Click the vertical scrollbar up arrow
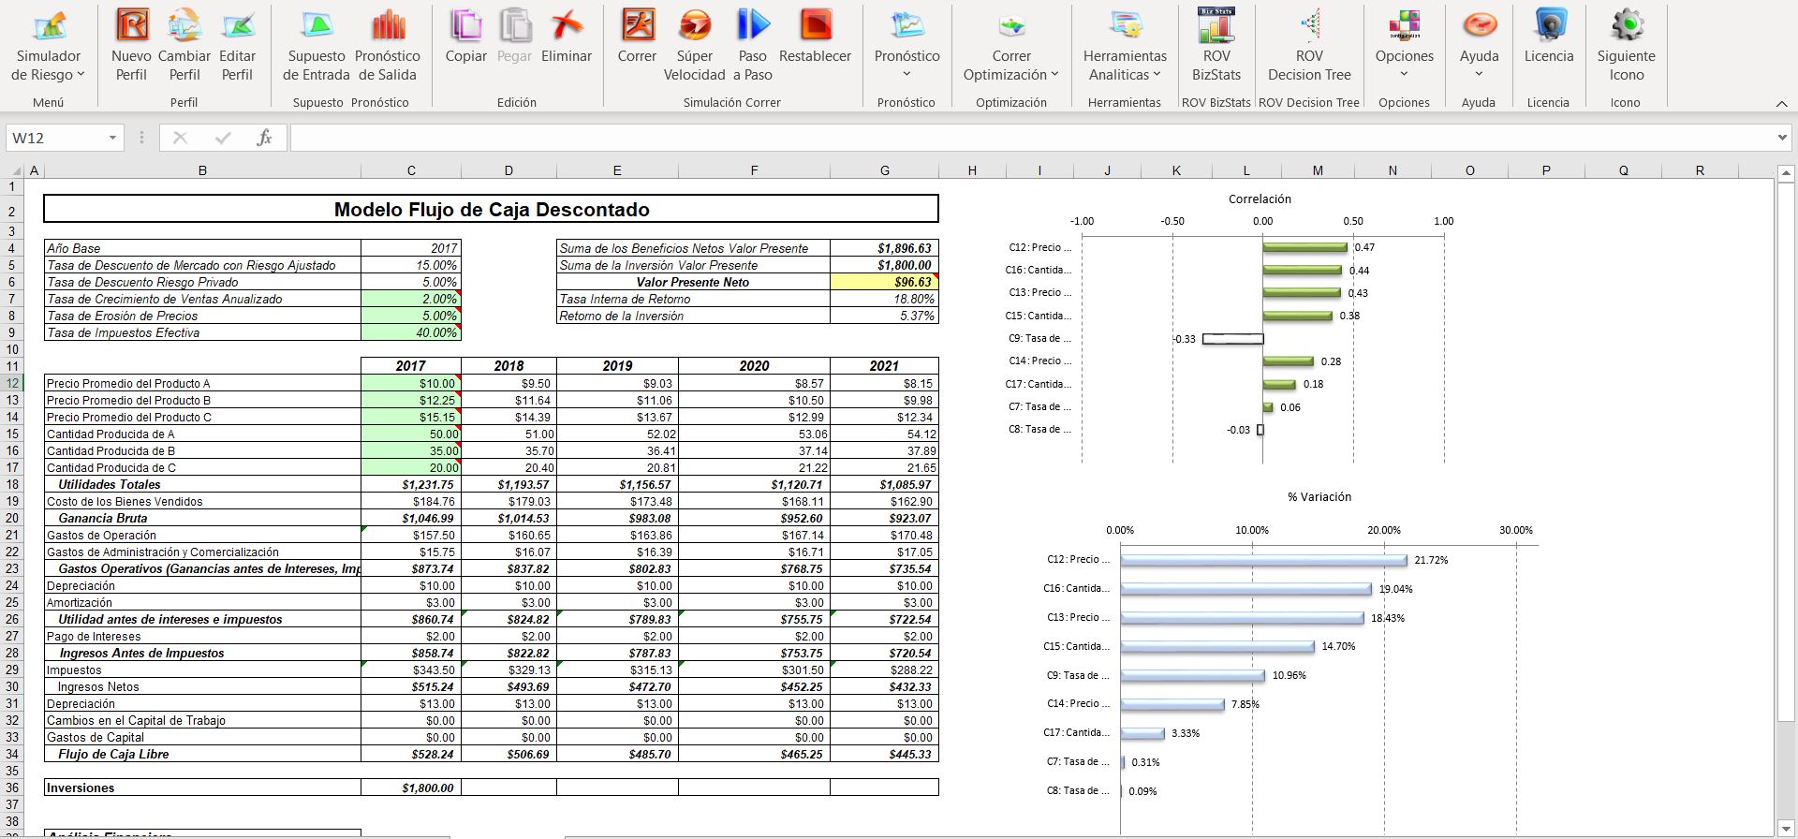The width and height of the screenshot is (1798, 839). coord(1786,174)
